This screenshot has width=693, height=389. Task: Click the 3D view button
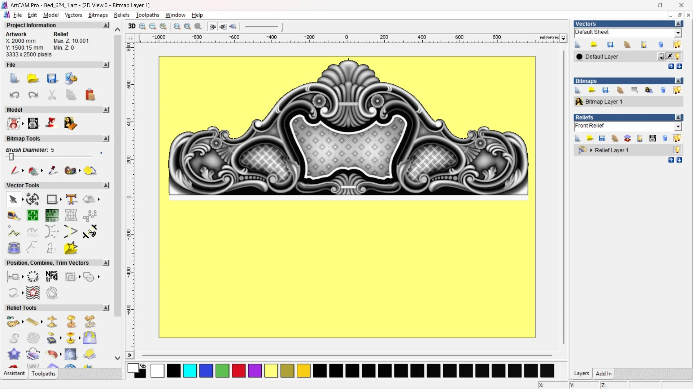point(132,26)
